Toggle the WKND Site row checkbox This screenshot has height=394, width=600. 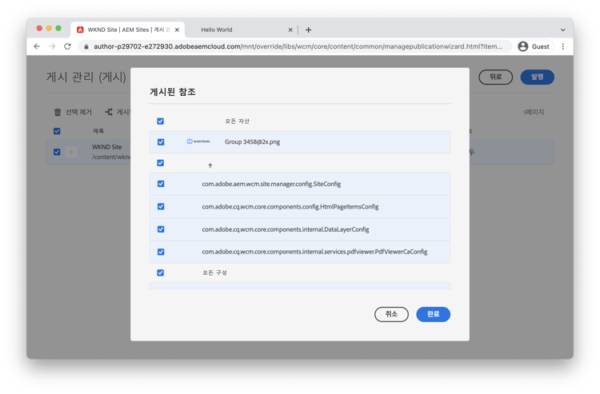(x=57, y=152)
